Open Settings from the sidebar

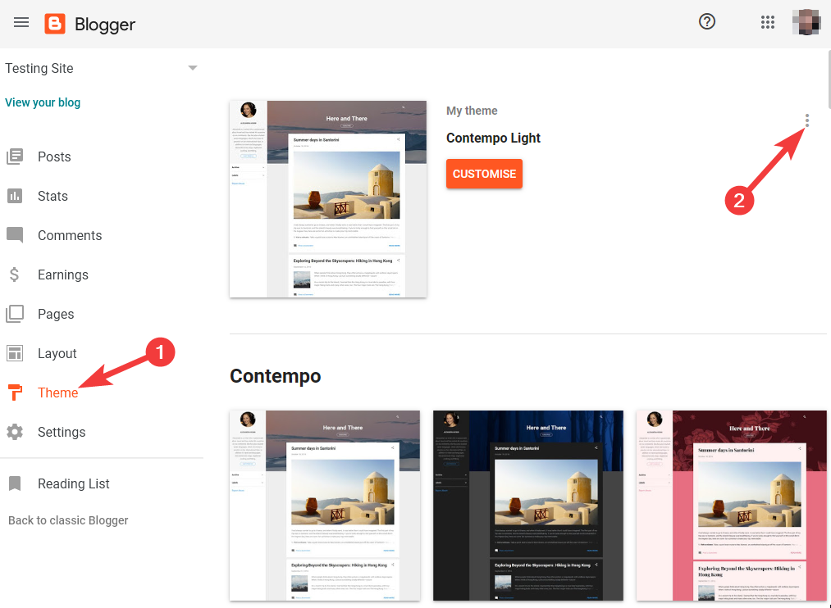coord(62,433)
